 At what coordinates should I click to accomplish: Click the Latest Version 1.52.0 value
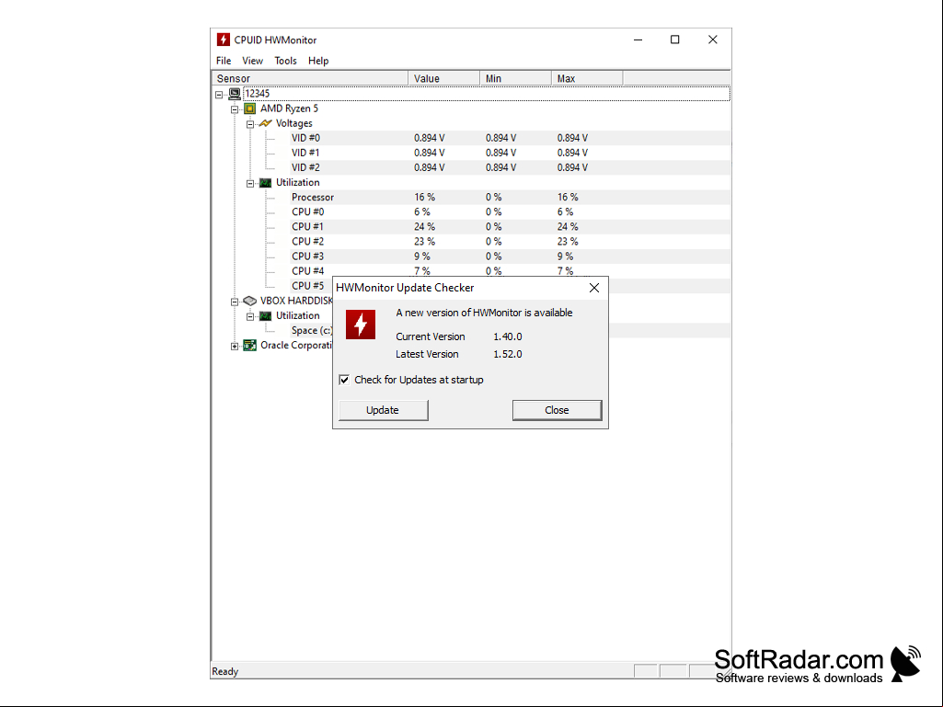point(508,354)
